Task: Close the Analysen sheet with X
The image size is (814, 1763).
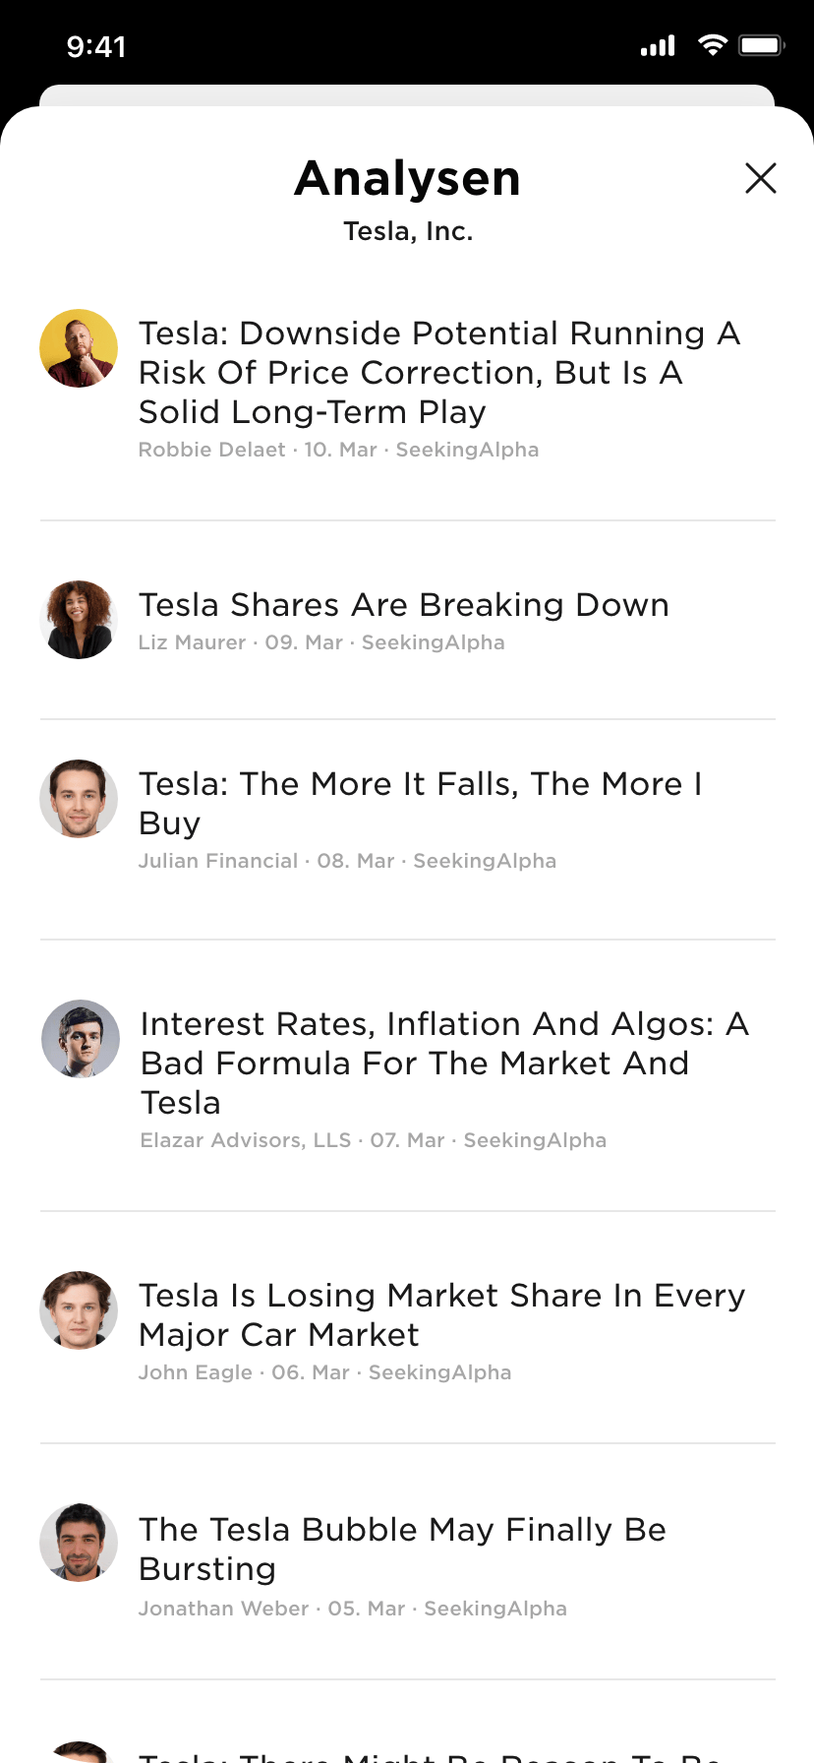Action: point(760,178)
